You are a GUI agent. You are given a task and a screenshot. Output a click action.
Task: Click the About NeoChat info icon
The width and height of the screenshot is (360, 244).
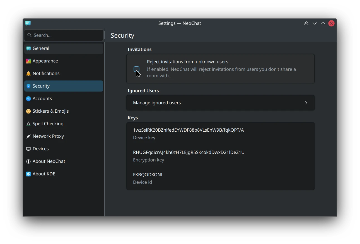pyautogui.click(x=28, y=161)
